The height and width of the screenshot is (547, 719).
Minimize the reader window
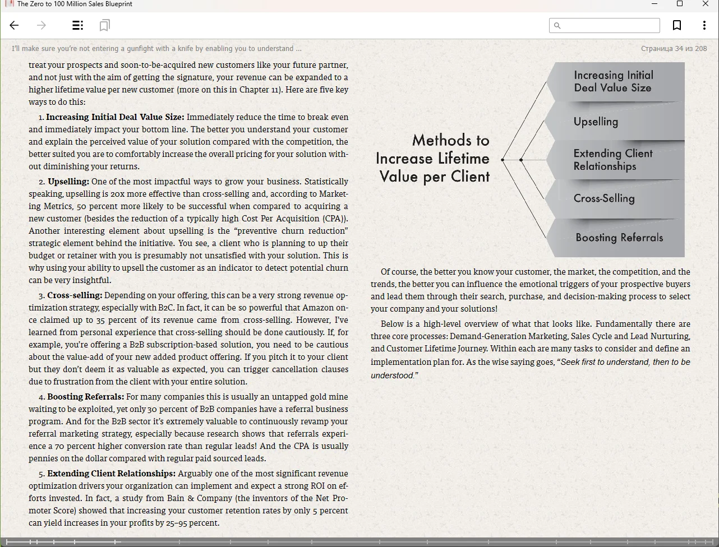click(654, 4)
